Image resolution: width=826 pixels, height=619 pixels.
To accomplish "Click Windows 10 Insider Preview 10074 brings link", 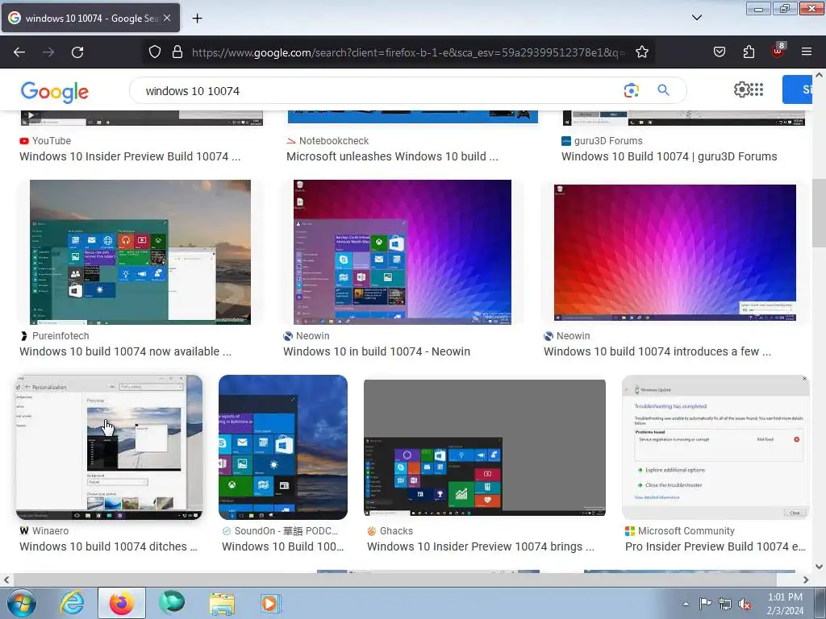I will pyautogui.click(x=481, y=546).
